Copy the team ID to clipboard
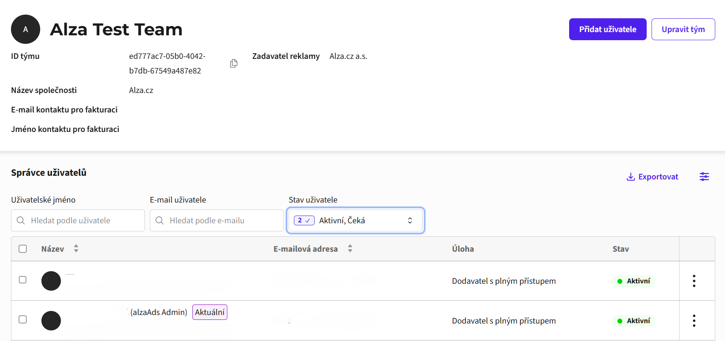This screenshot has height=341, width=725. click(x=233, y=63)
